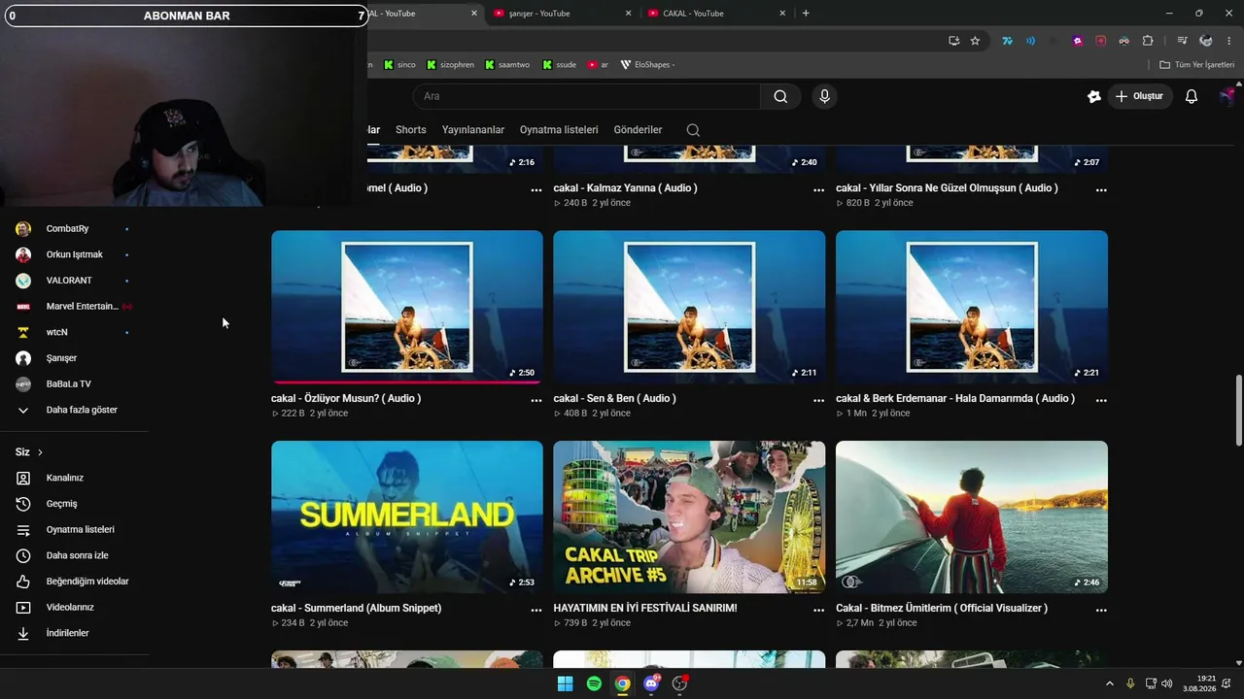Screen dimensions: 1244x699
Task: Open more options for HAYATIMIN EN İYİ FESTİVALİ video
Action: pos(818,610)
